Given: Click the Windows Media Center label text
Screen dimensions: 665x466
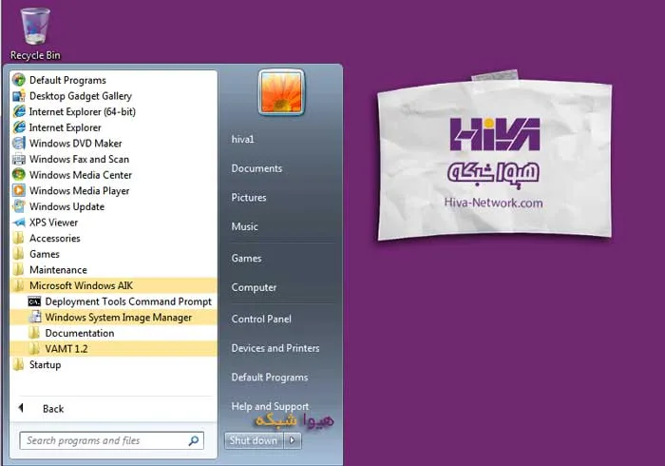Looking at the screenshot, I should 81,175.
